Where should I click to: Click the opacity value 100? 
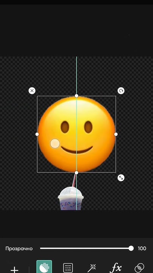(142, 248)
